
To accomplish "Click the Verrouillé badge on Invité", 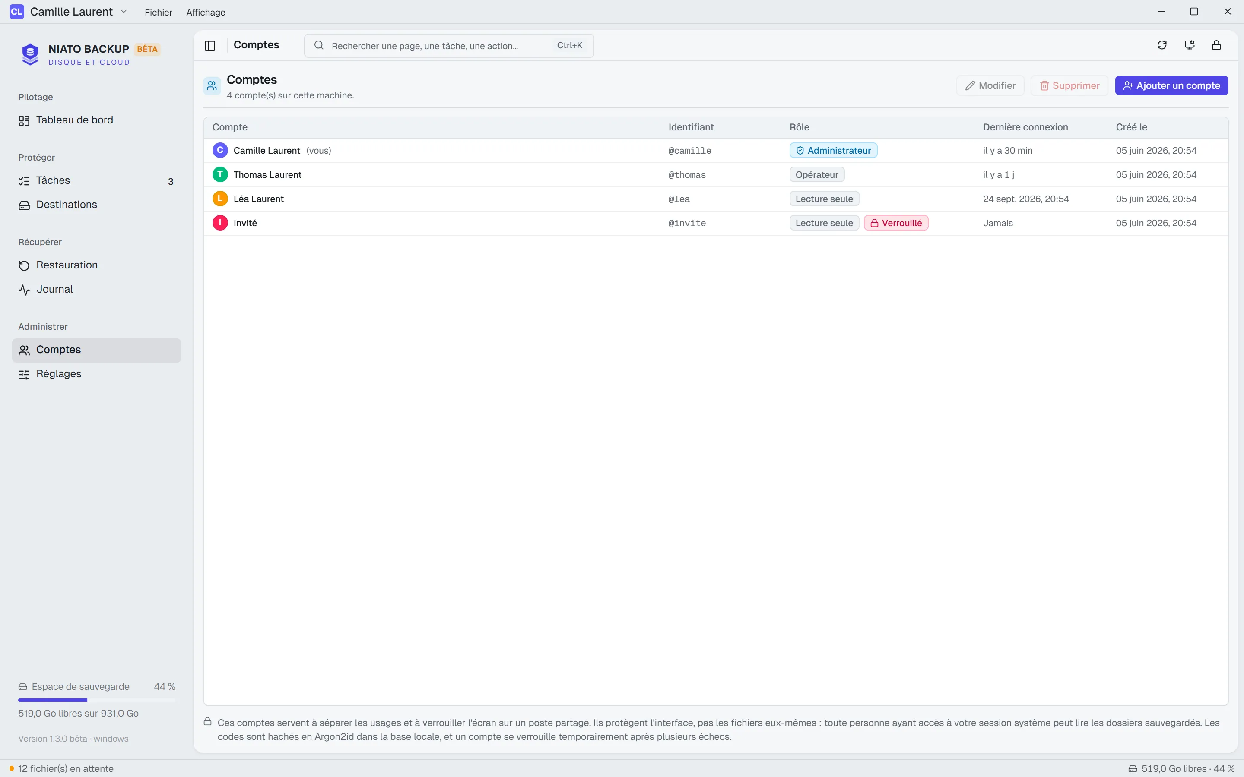I will (x=896, y=222).
